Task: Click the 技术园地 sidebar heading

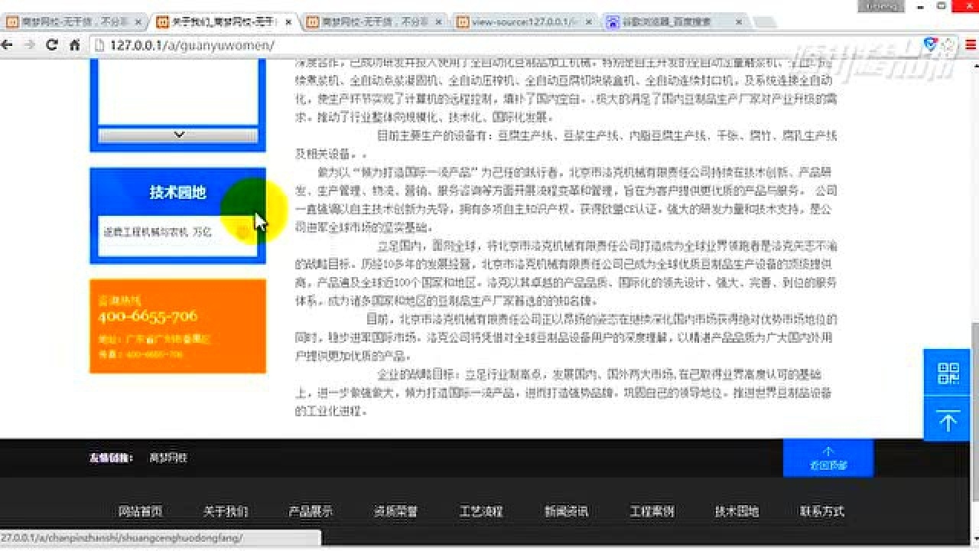Action: click(x=177, y=193)
